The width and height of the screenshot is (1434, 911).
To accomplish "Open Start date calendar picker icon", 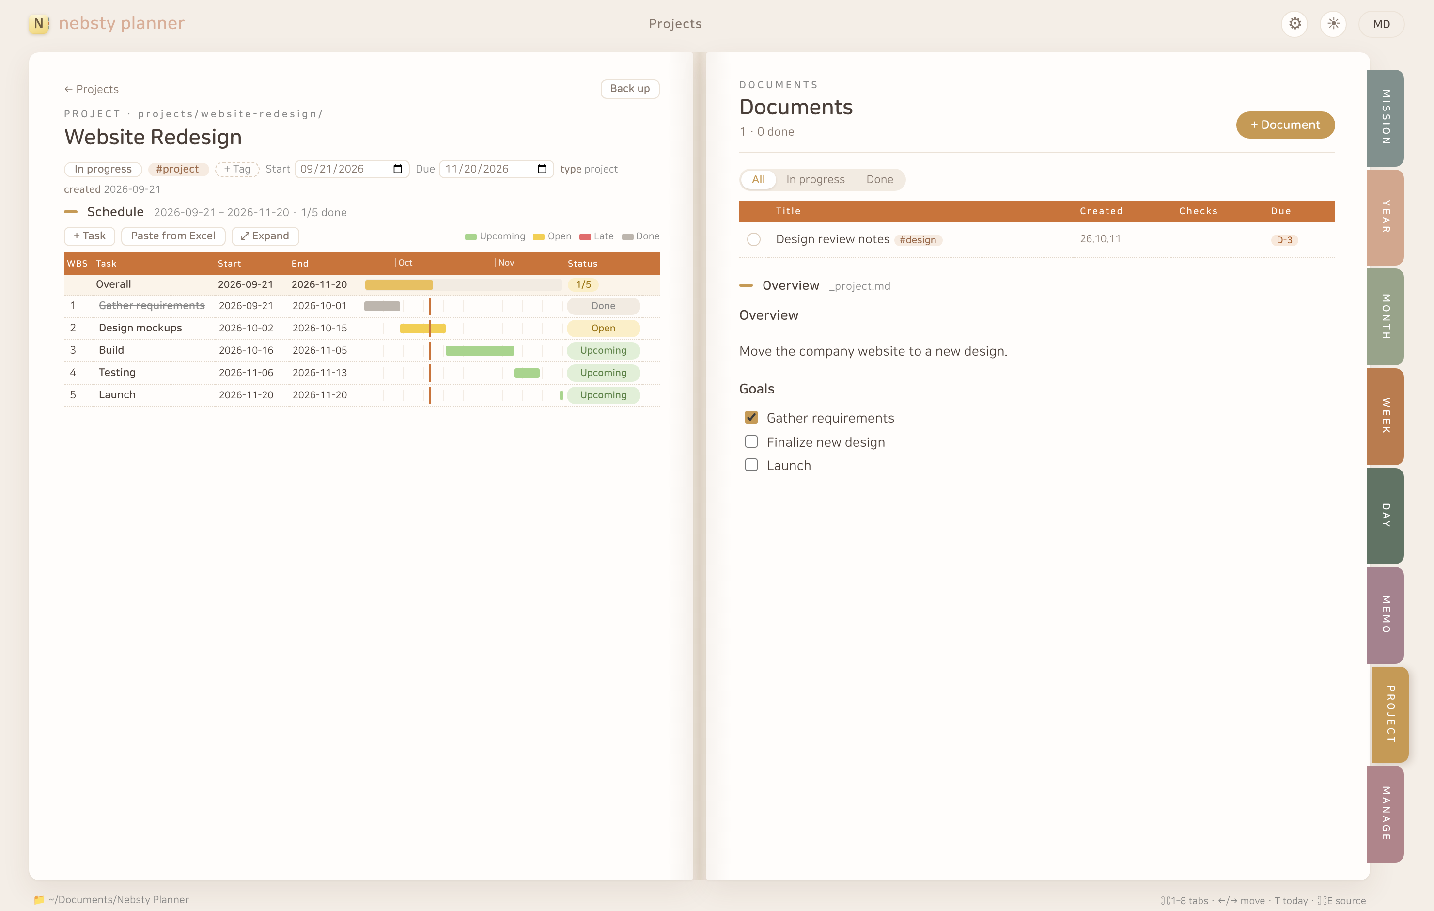I will (x=398, y=169).
